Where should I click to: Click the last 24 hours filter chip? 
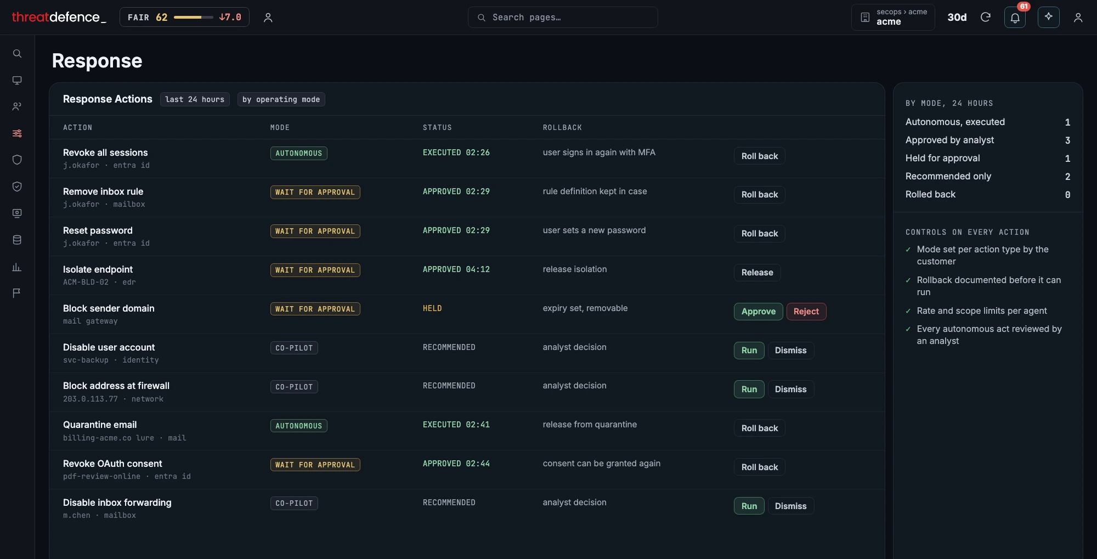coord(195,99)
